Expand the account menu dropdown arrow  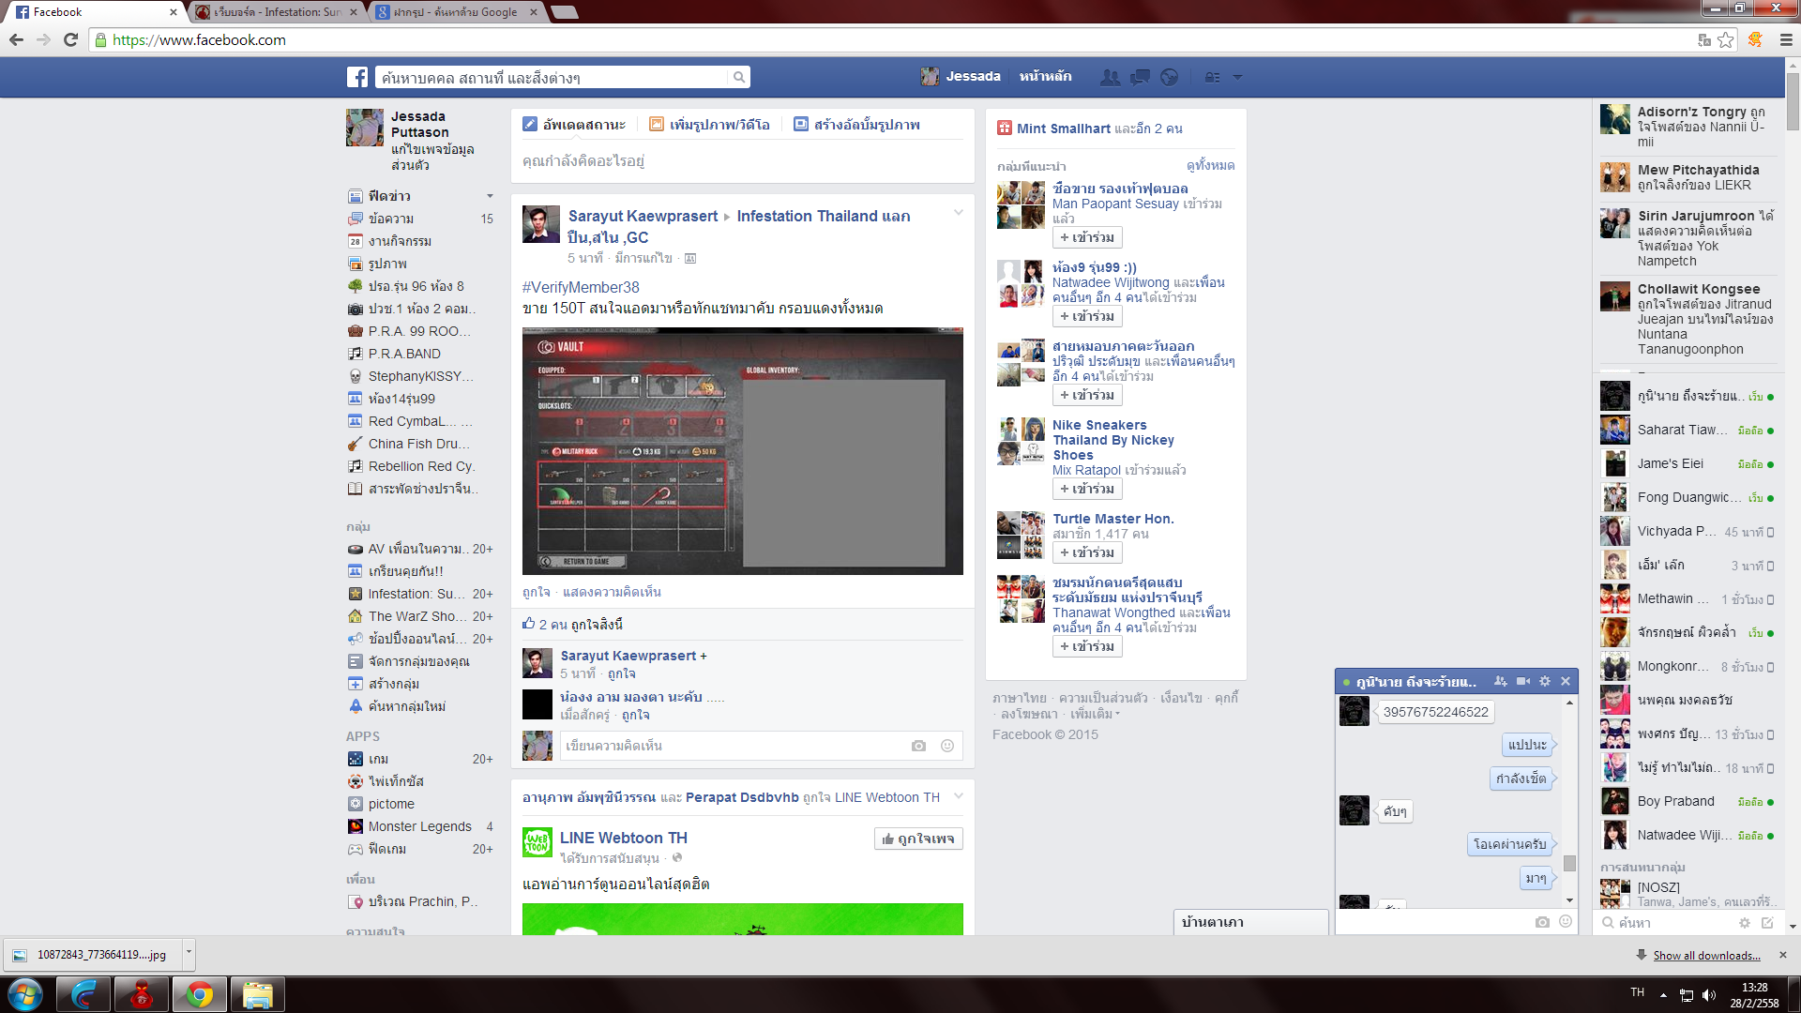(x=1237, y=77)
